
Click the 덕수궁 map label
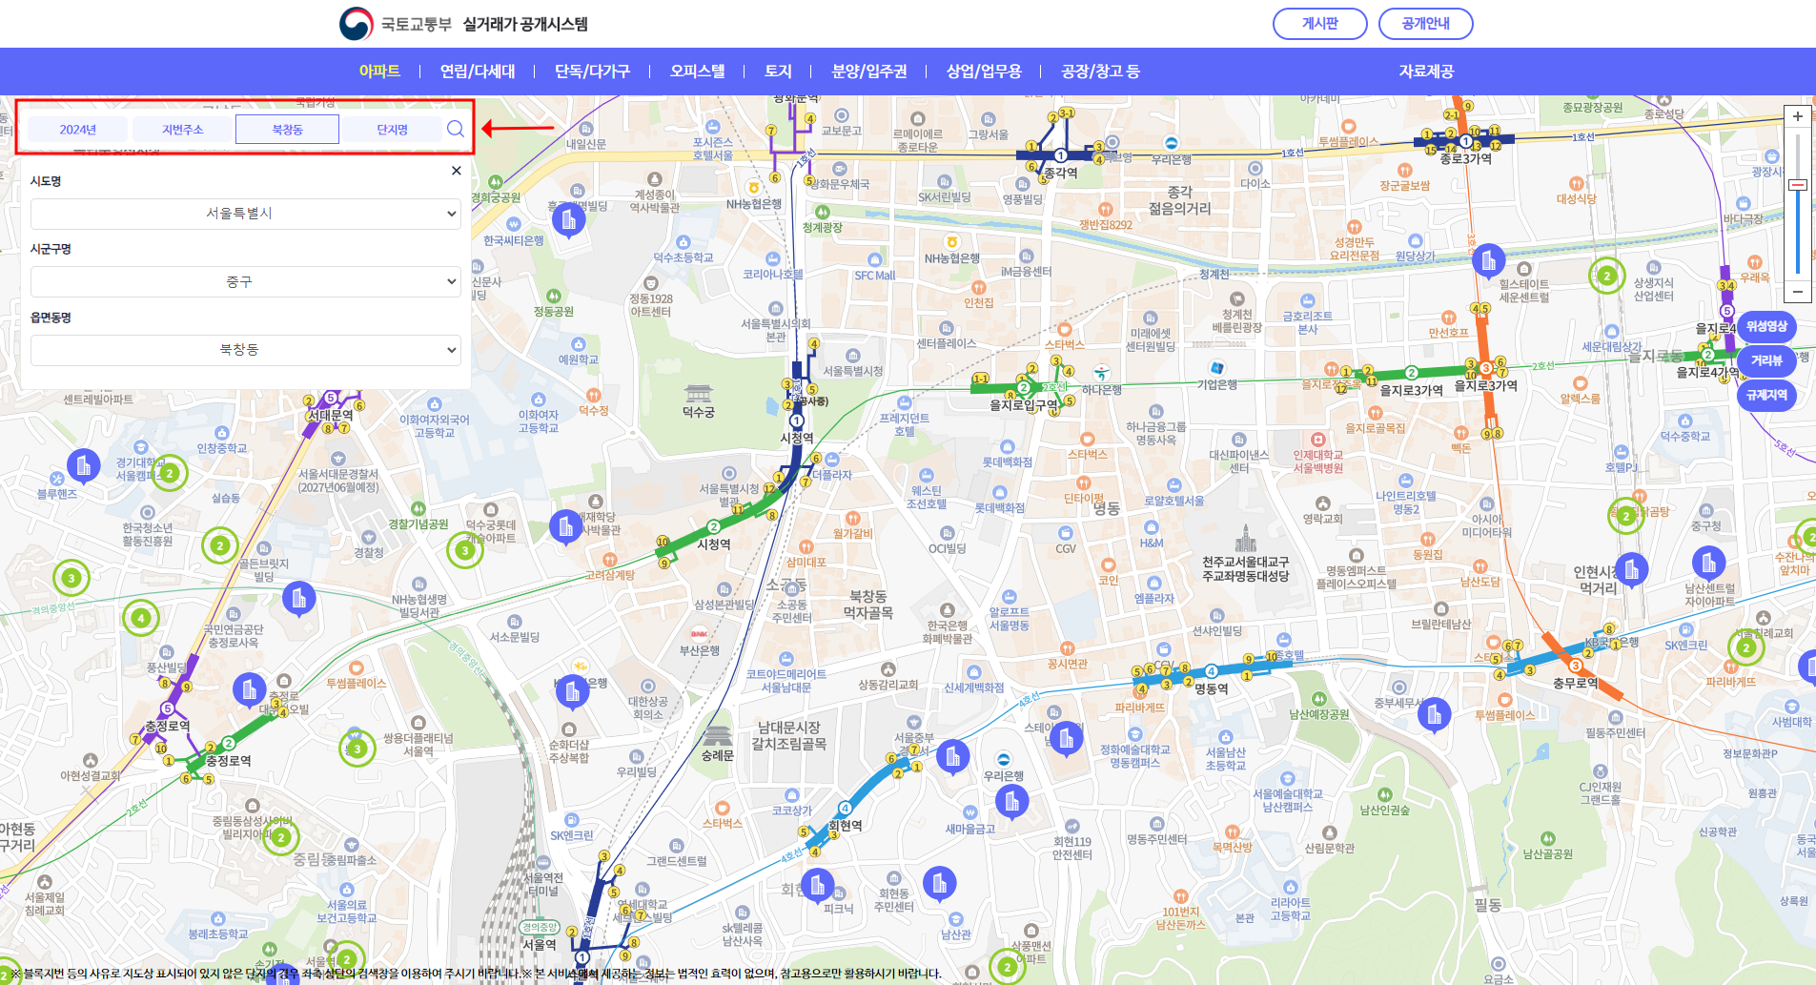698,412
